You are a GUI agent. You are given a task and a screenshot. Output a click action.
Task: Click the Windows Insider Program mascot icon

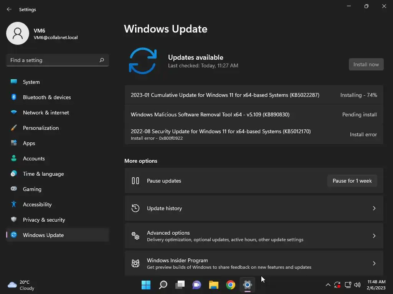point(135,263)
